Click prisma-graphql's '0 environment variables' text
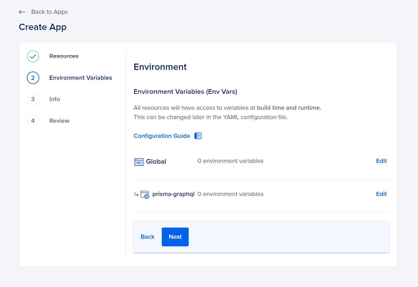418x287 pixels. tap(230, 194)
